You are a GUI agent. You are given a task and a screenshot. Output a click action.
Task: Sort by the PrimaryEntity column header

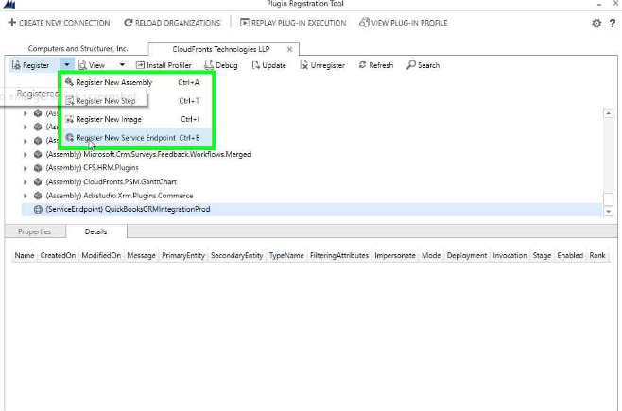point(183,256)
